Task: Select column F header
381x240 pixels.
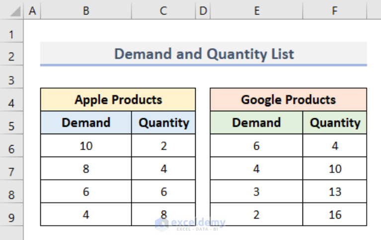Action: [335, 11]
